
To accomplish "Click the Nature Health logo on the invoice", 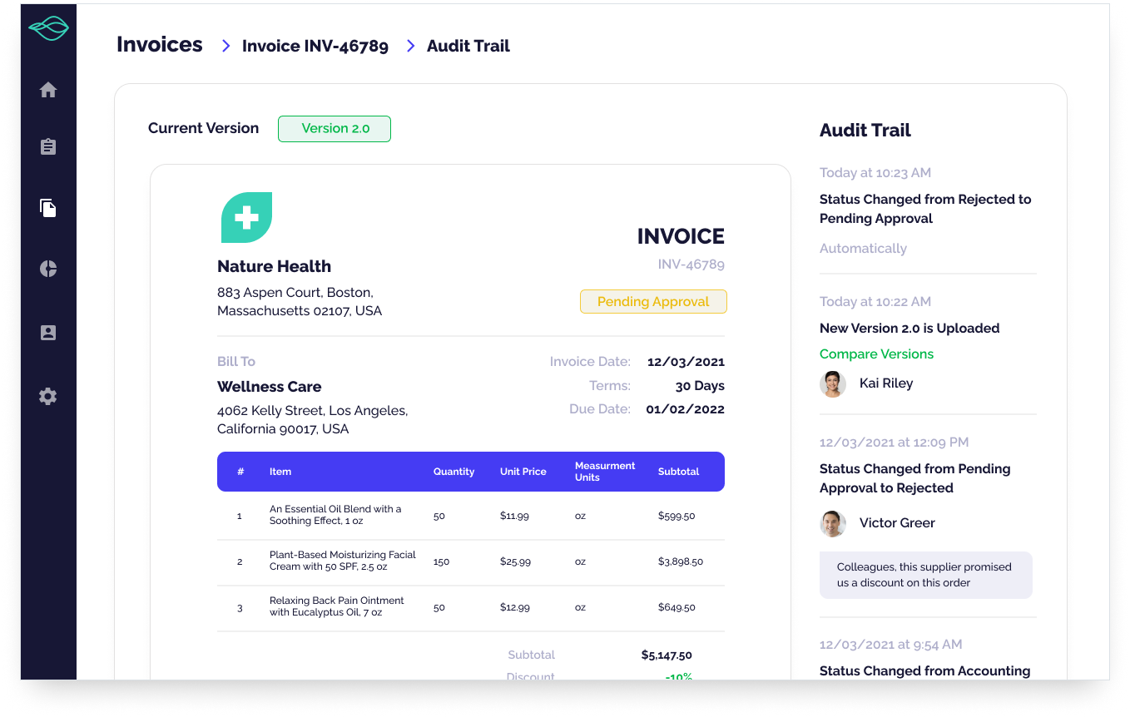I will click(246, 218).
